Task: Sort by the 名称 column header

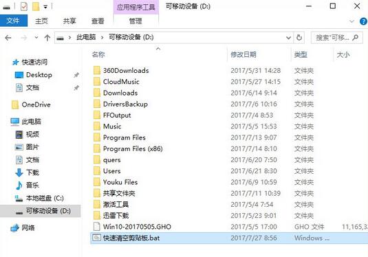Action: click(x=98, y=54)
